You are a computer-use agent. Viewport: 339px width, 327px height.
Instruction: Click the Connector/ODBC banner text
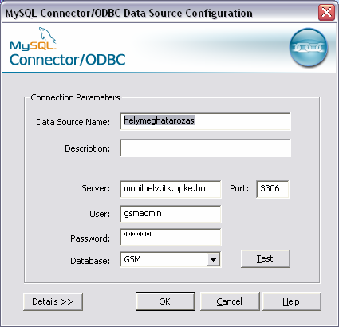click(x=67, y=60)
